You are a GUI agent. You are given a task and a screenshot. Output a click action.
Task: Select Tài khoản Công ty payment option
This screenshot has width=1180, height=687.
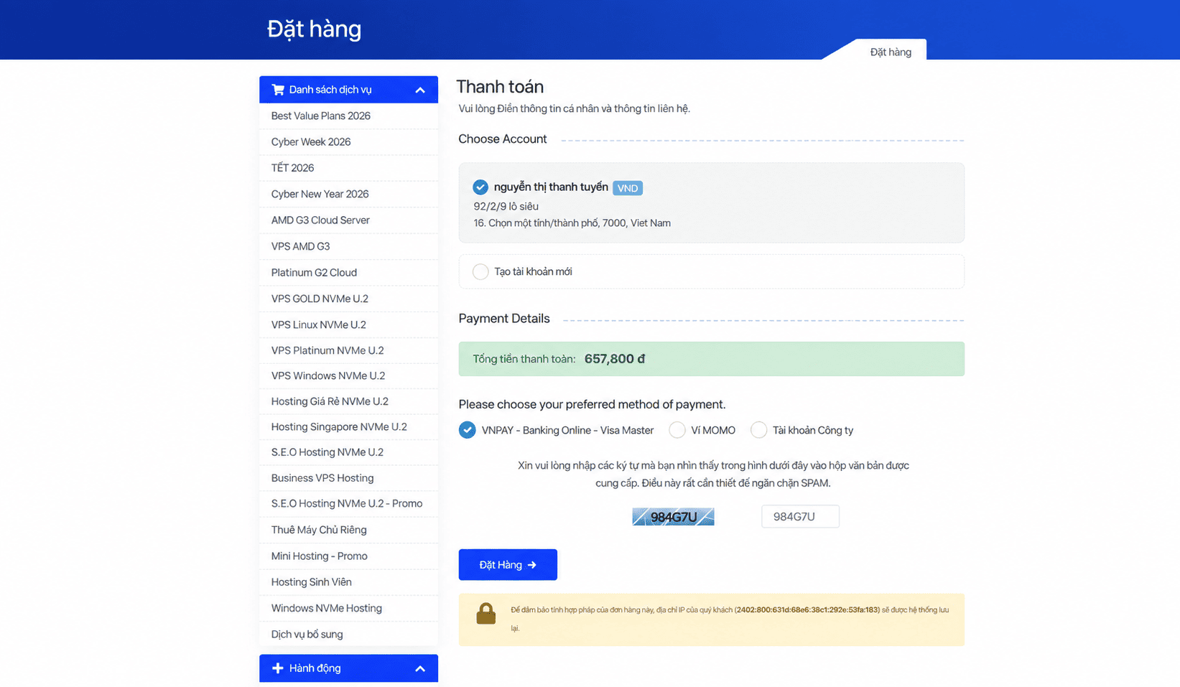point(758,430)
